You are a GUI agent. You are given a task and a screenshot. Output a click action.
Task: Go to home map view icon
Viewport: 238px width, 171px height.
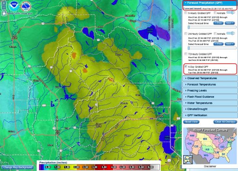[4, 13]
